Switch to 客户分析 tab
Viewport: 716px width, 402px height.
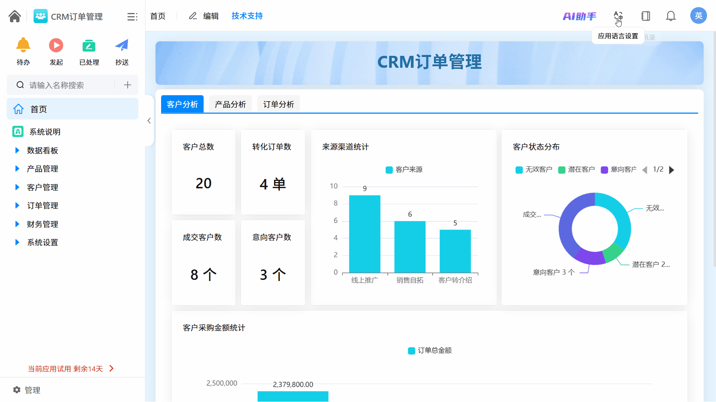point(182,104)
